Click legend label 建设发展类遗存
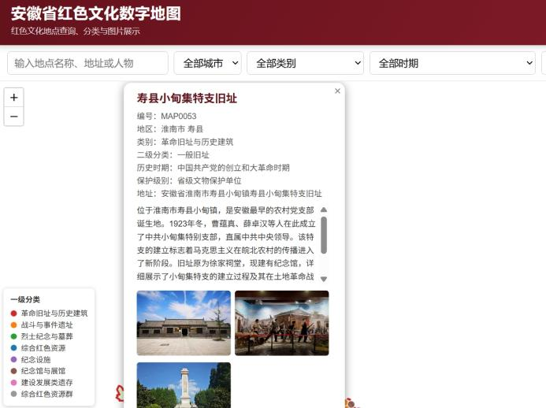This screenshot has width=546, height=408. (x=47, y=382)
